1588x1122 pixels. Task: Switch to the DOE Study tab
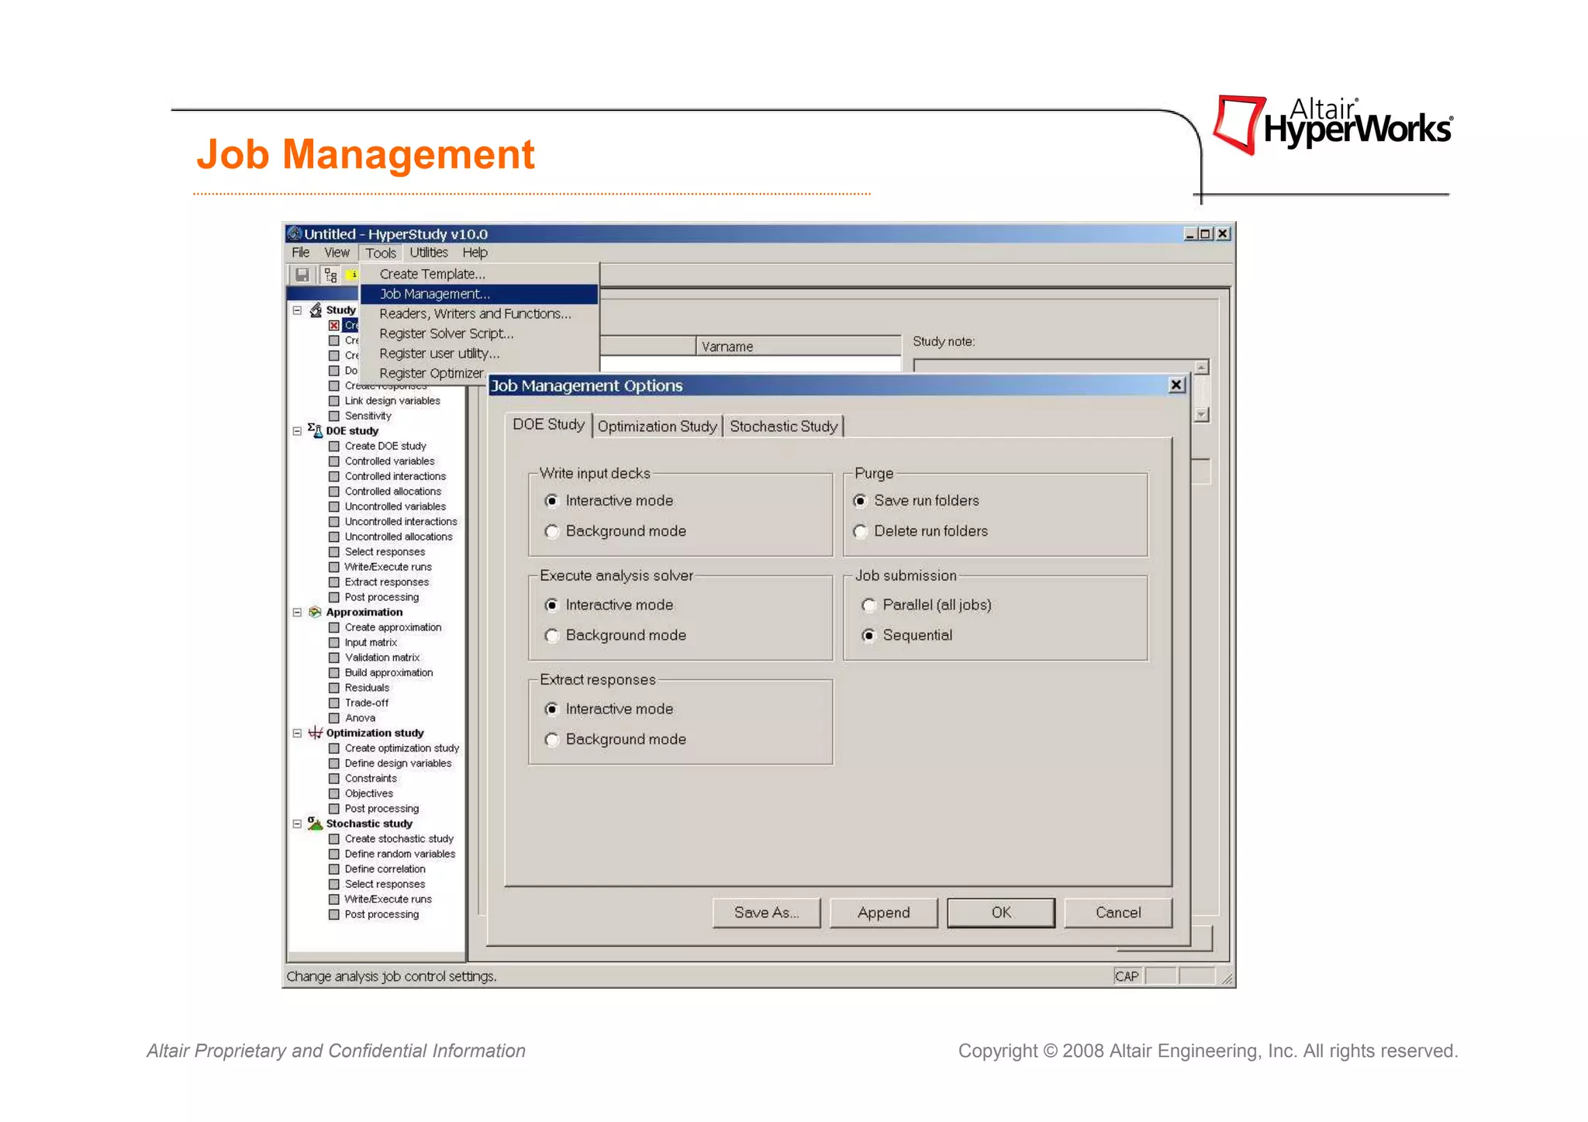point(548,424)
